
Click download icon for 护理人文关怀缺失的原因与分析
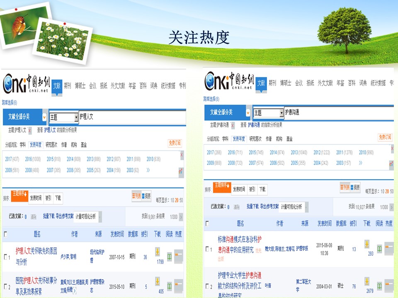point(157,252)
